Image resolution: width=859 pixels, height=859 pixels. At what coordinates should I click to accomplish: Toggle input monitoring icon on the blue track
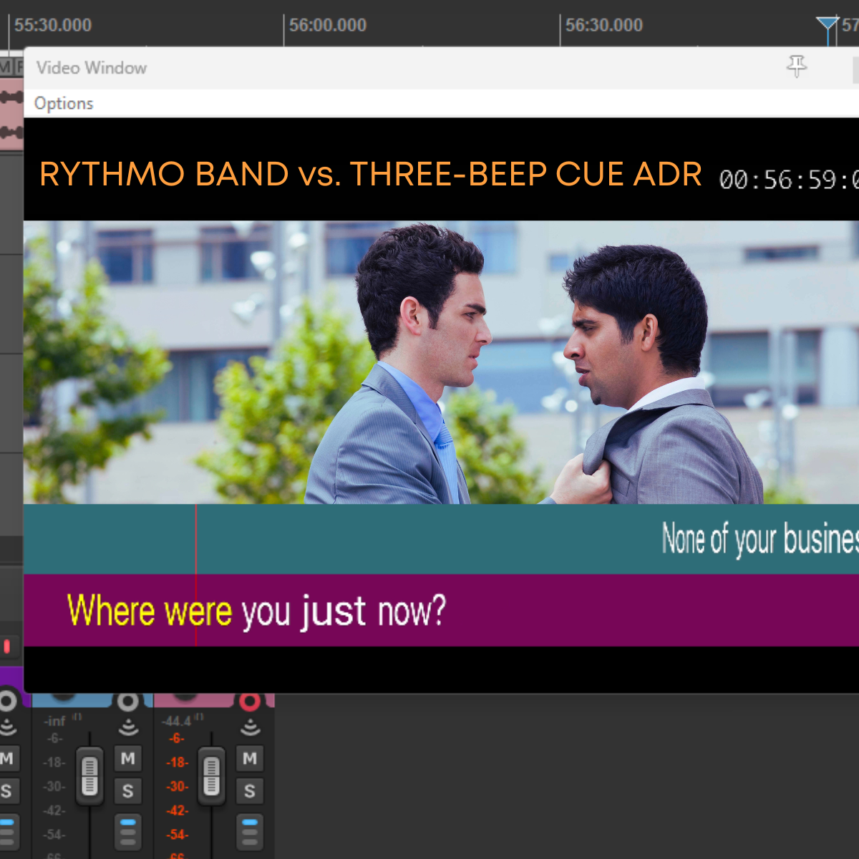point(128,727)
